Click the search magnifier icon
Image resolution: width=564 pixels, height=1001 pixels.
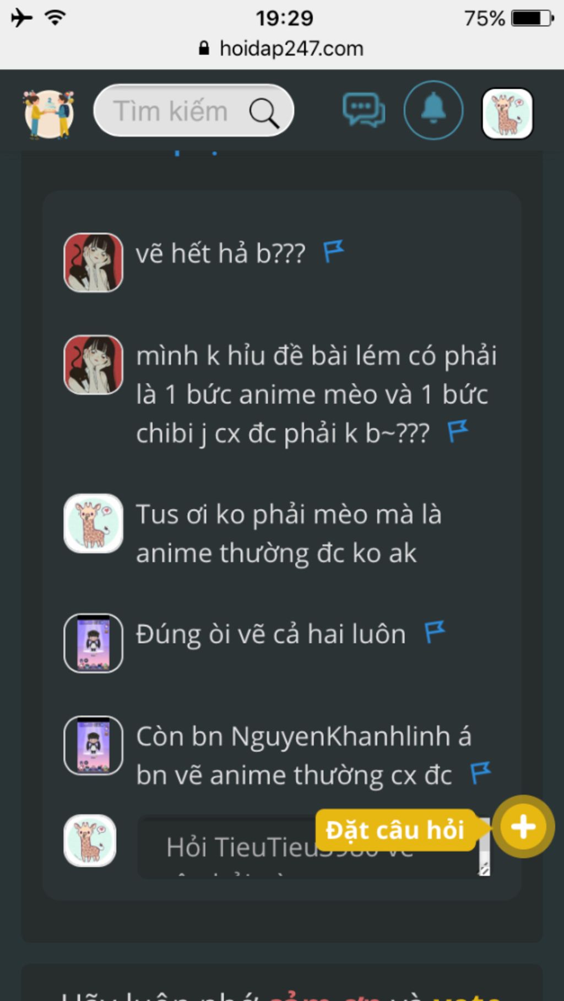264,113
